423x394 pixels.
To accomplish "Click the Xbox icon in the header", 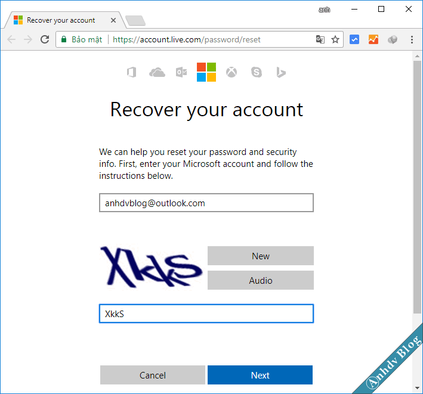I will [x=231, y=72].
